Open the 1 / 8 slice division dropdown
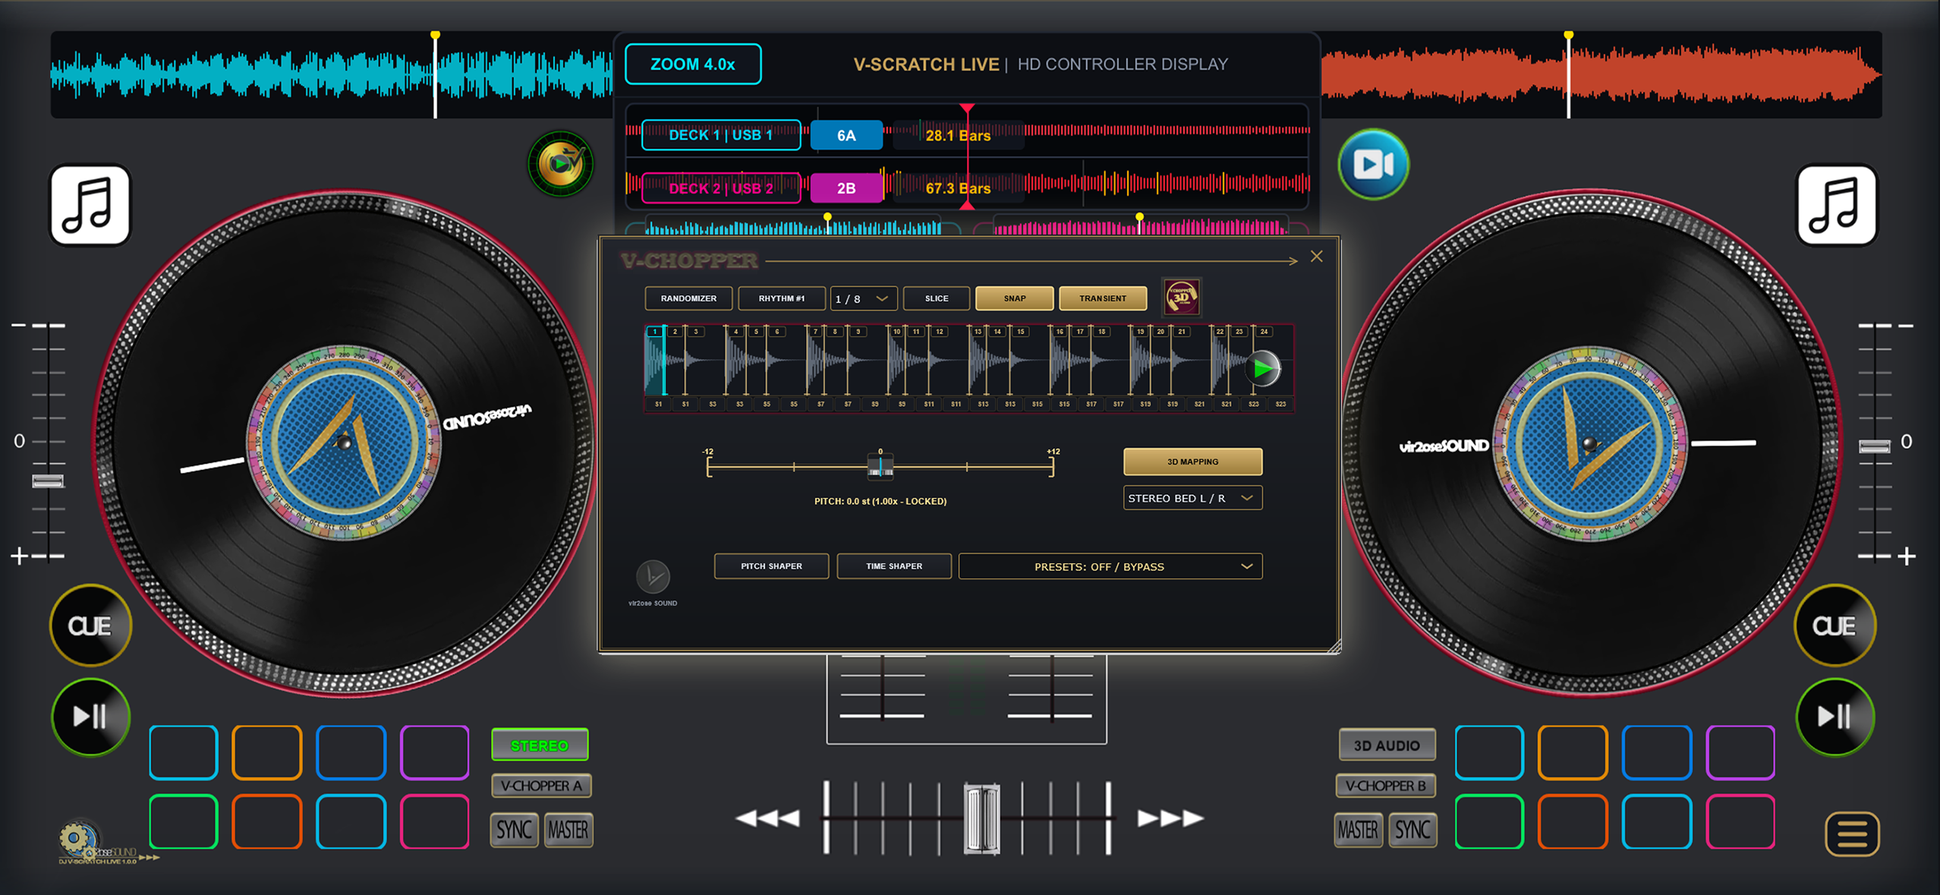This screenshot has height=895, width=1940. coord(864,298)
